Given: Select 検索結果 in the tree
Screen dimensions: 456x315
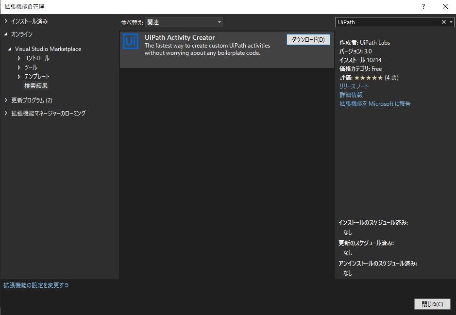Looking at the screenshot, I should 36,86.
